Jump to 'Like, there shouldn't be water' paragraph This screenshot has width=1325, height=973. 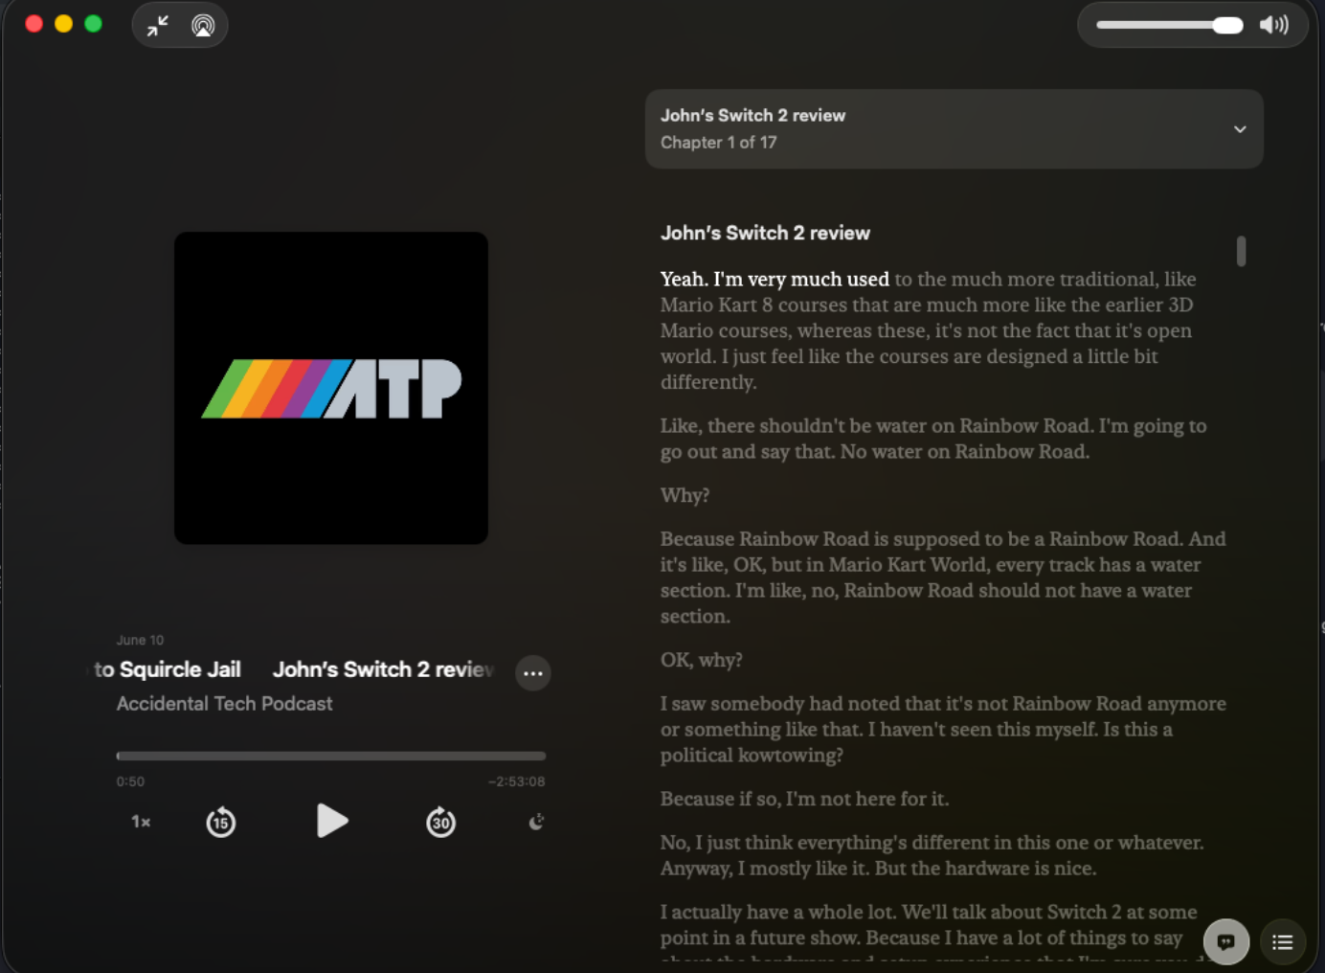933,439
